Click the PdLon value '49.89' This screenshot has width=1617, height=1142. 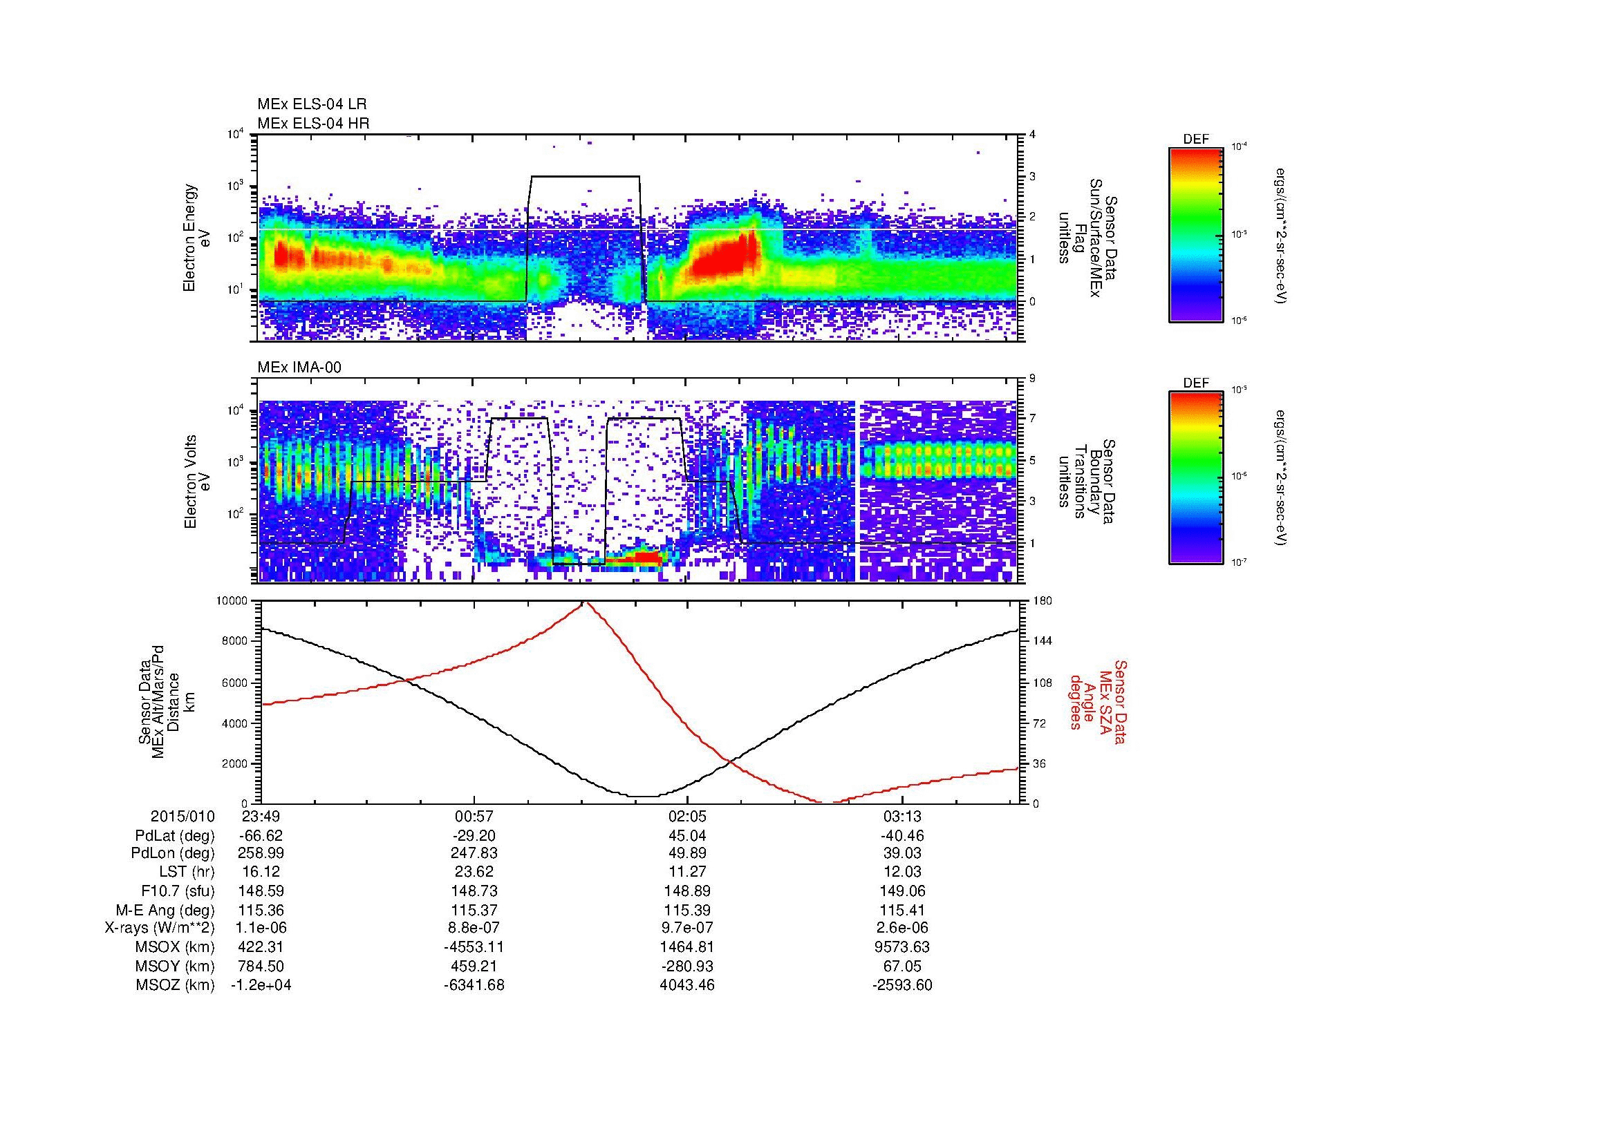687,853
